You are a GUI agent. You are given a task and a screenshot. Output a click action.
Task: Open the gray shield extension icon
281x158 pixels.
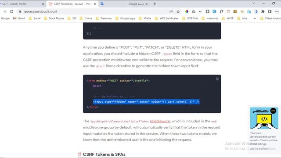pos(208,11)
